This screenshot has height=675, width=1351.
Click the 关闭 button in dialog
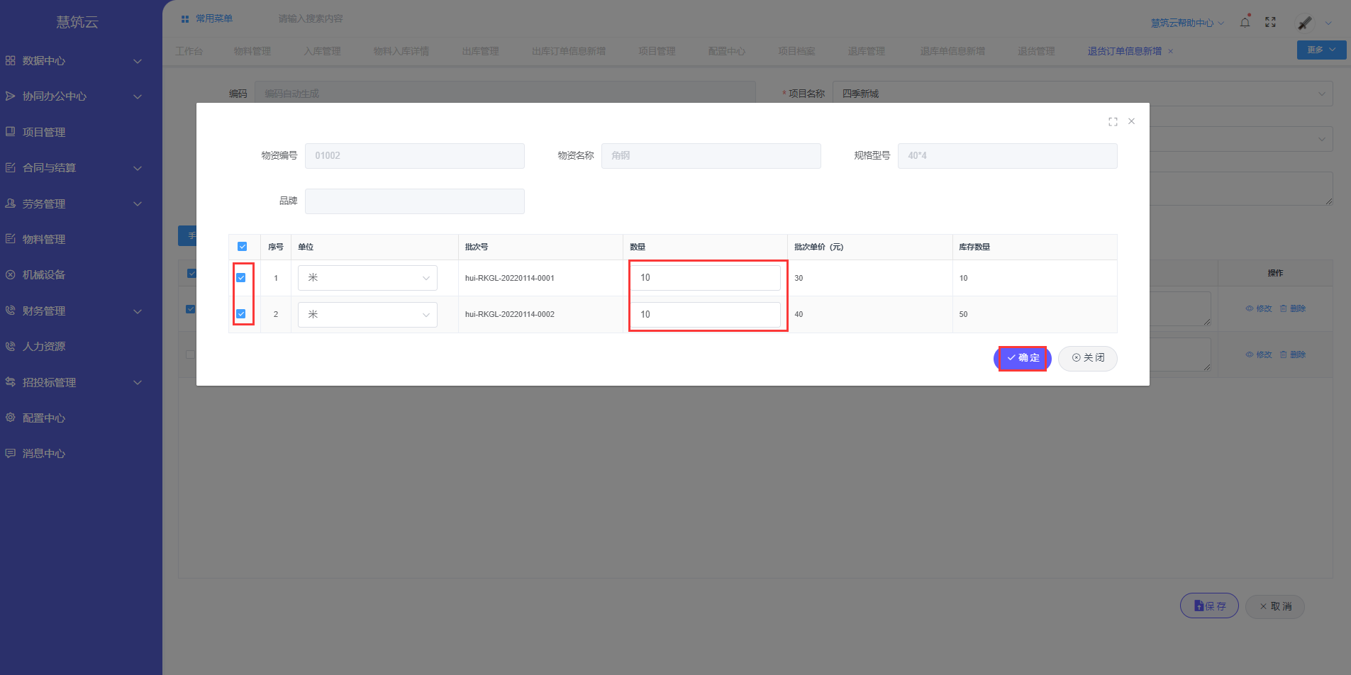1088,358
